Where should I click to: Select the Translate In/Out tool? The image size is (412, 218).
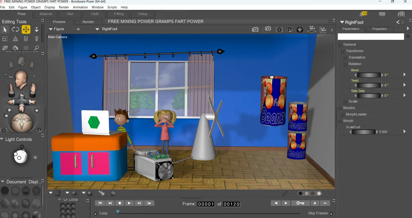point(36,30)
